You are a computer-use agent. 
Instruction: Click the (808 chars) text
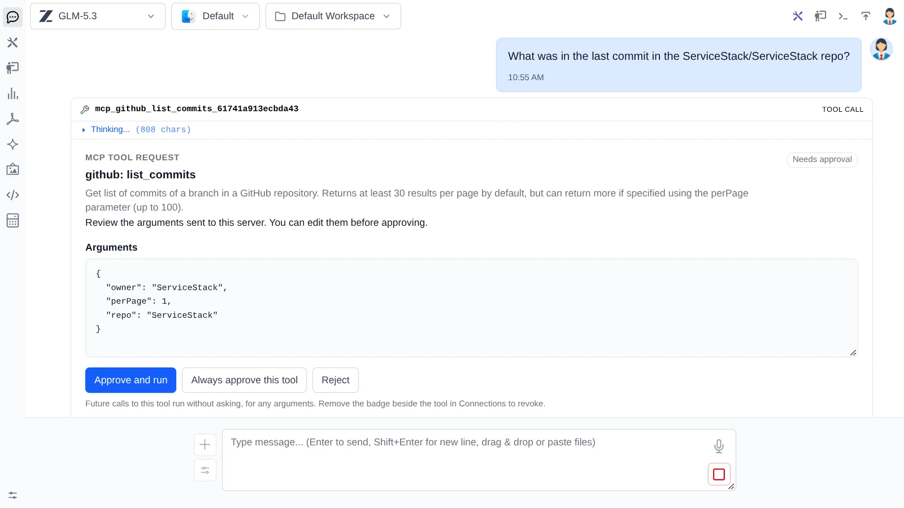163,130
